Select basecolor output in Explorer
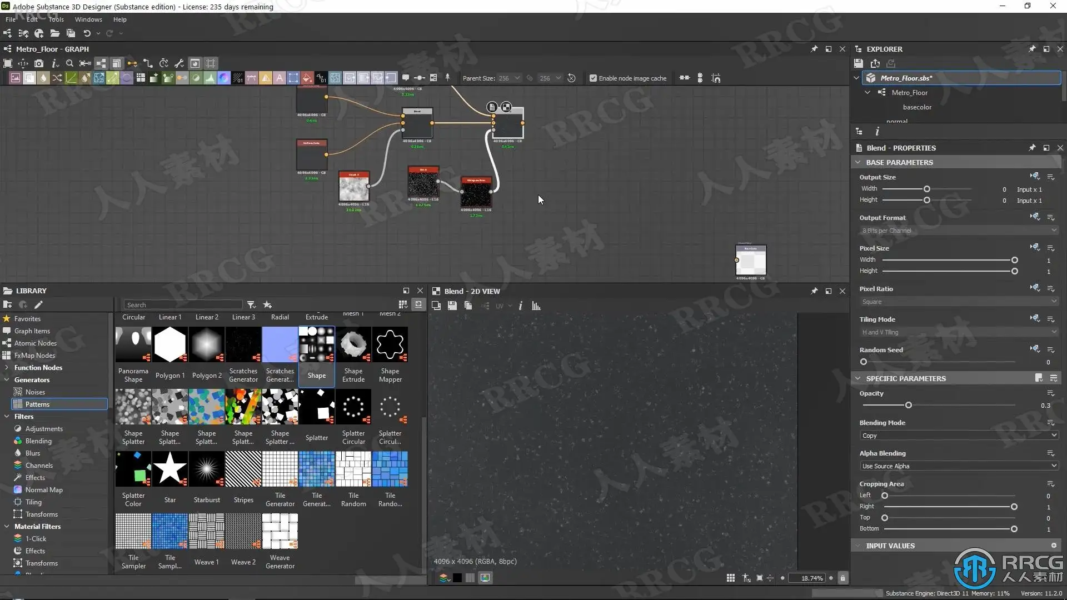Image resolution: width=1067 pixels, height=600 pixels. [917, 107]
